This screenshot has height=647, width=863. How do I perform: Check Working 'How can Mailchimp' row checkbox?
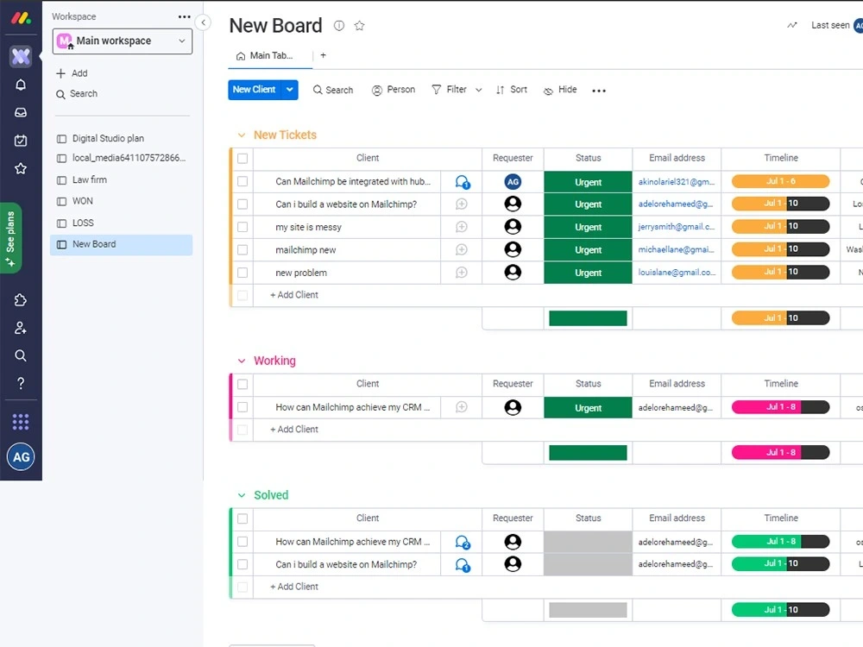pyautogui.click(x=243, y=407)
